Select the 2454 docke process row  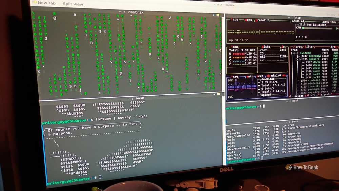(319, 77)
